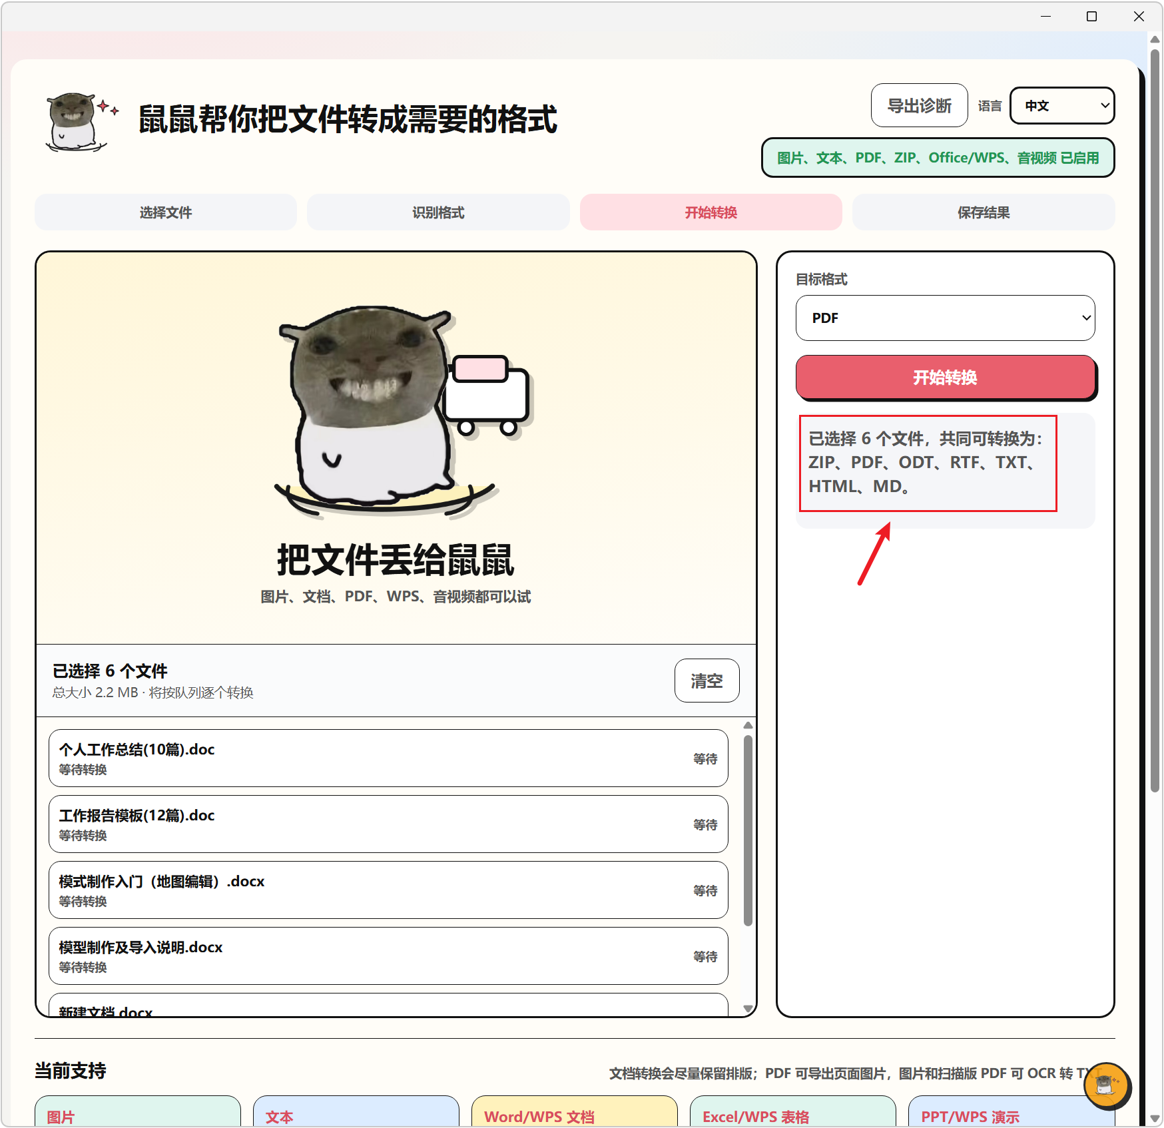
Task: Click the floating hamster assistant button
Action: point(1106,1085)
